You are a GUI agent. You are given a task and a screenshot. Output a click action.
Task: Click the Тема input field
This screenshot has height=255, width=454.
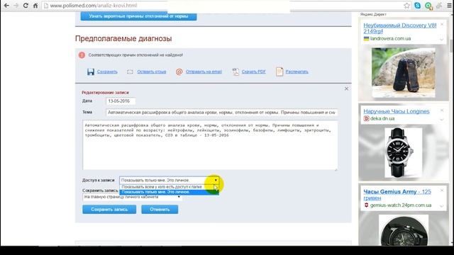coord(221,113)
